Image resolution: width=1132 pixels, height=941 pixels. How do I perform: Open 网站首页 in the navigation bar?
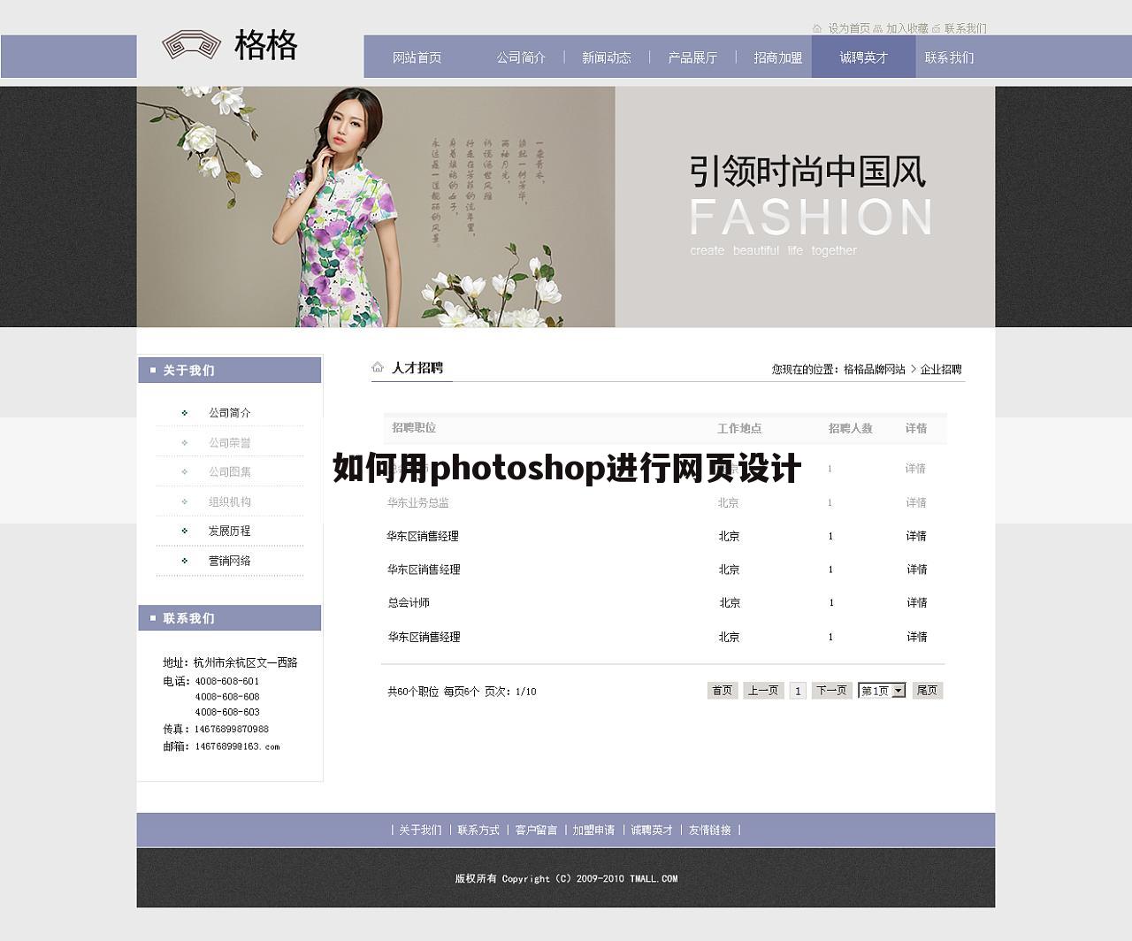pyautogui.click(x=417, y=57)
